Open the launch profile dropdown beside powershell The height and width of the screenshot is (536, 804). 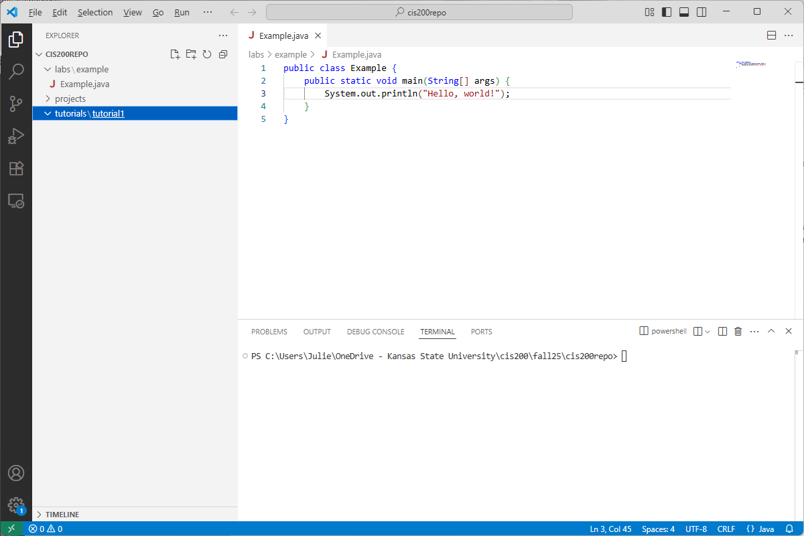[708, 331]
